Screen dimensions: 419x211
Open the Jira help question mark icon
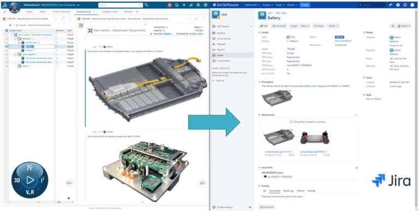tap(398, 5)
